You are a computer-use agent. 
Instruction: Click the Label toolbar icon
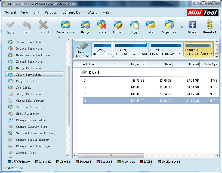pyautogui.click(x=150, y=25)
